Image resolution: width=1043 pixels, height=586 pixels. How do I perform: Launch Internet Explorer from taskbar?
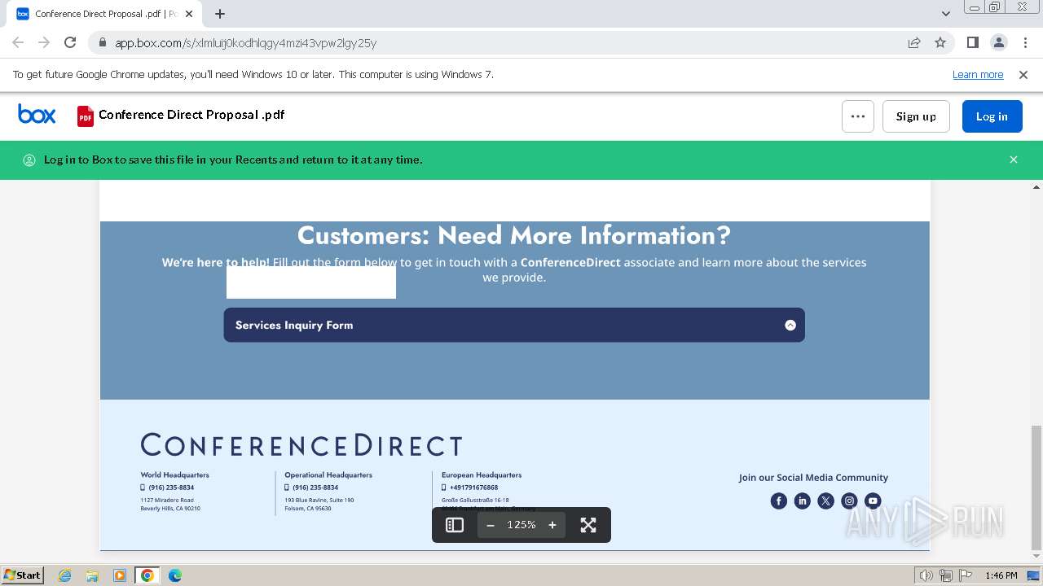(65, 575)
